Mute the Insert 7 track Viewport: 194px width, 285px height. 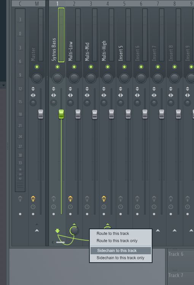158,67
